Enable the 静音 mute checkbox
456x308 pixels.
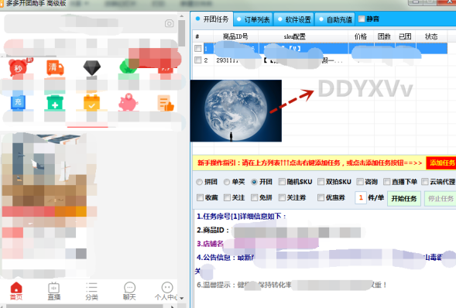362,19
